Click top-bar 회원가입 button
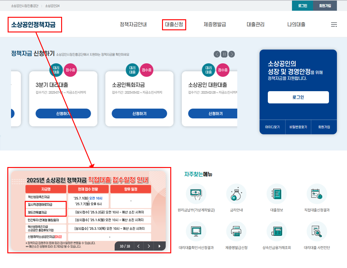This screenshot has width=347, height=268. click(325, 6)
